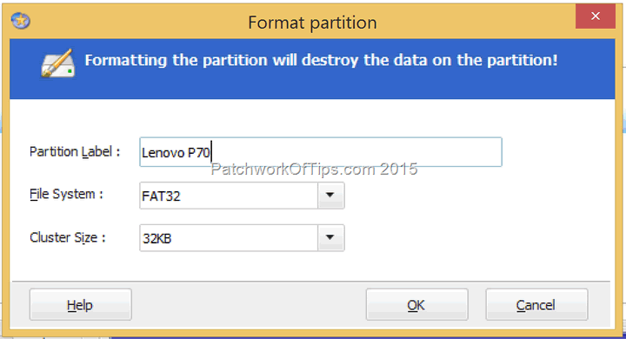The height and width of the screenshot is (339, 626).
Task: Click the "File System :" caption
Action: [x=66, y=194]
